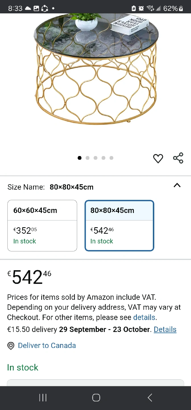This screenshot has height=410, width=191.
Task: Select the 80×80×45cm size option
Action: pyautogui.click(x=119, y=225)
